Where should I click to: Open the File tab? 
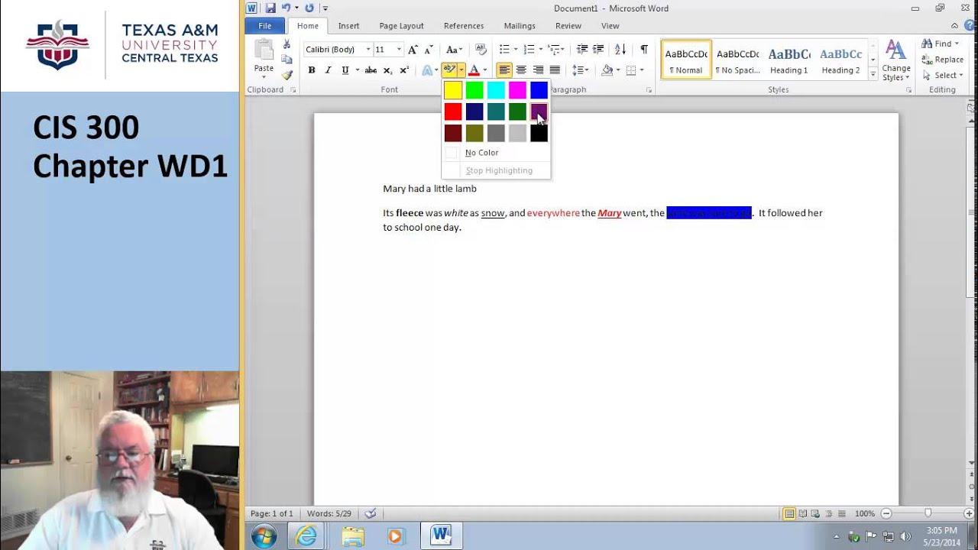tap(264, 26)
